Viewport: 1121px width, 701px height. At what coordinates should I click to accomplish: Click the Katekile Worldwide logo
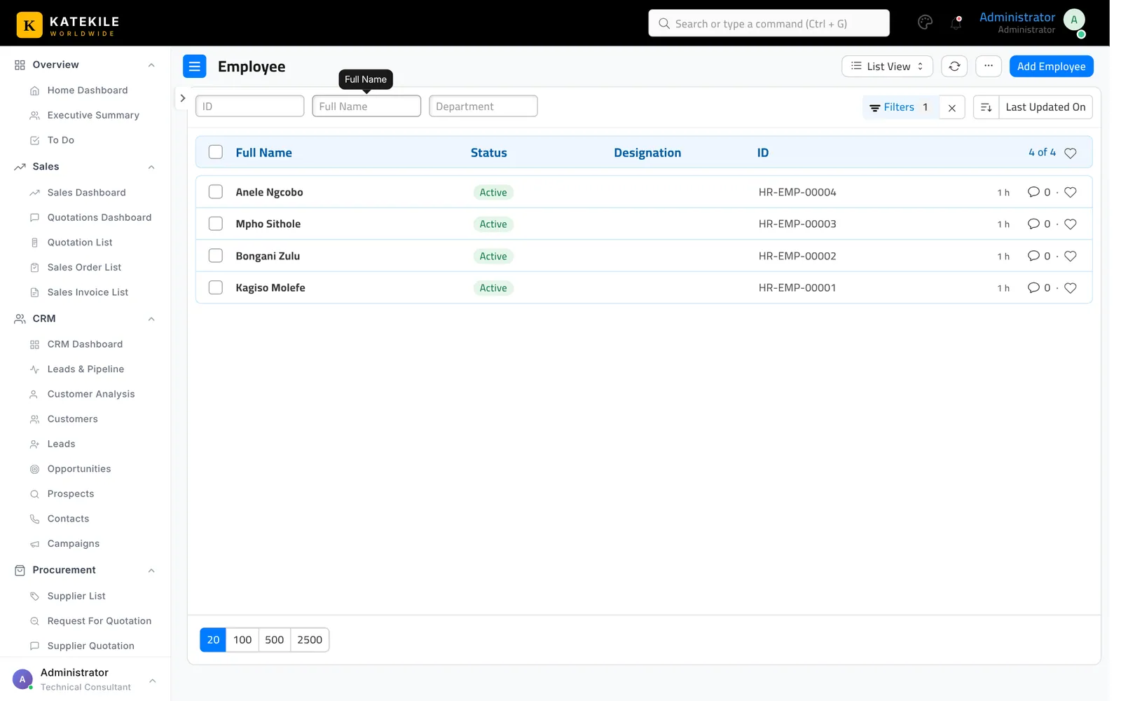(x=69, y=25)
